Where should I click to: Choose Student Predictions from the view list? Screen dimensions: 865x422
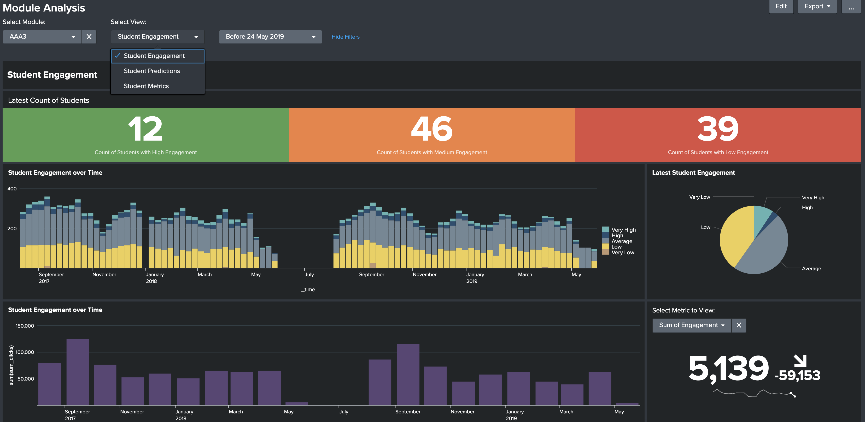[x=152, y=71]
